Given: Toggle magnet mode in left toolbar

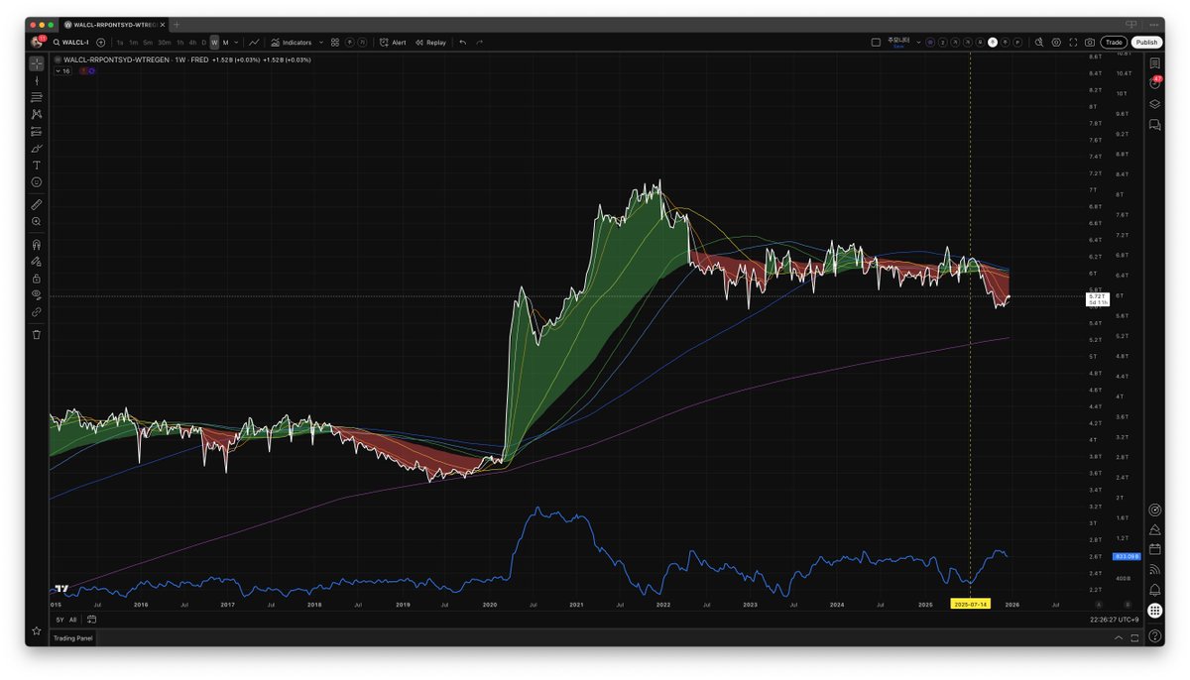Looking at the screenshot, I should (x=37, y=244).
